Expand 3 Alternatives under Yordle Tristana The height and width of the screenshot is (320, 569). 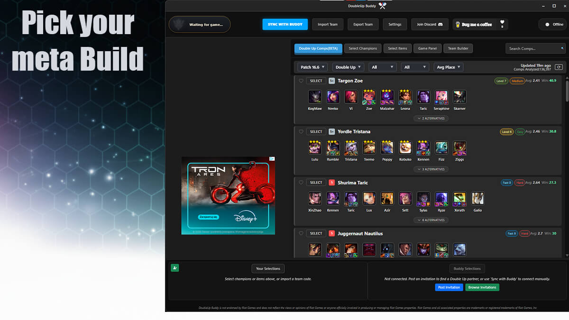(431, 169)
